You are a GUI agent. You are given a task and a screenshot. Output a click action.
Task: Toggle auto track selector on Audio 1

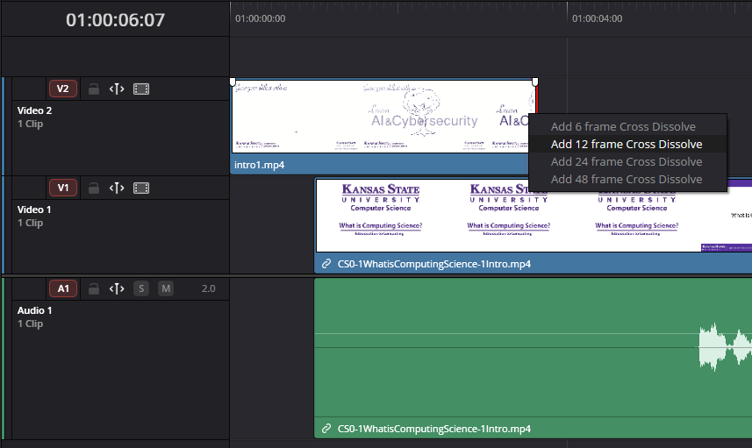coord(117,288)
